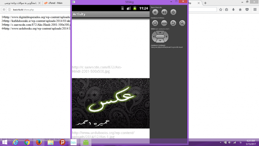The width and height of the screenshot is (259, 146).
Task: Switch to Firefox in taskbar
Action: coord(39,142)
